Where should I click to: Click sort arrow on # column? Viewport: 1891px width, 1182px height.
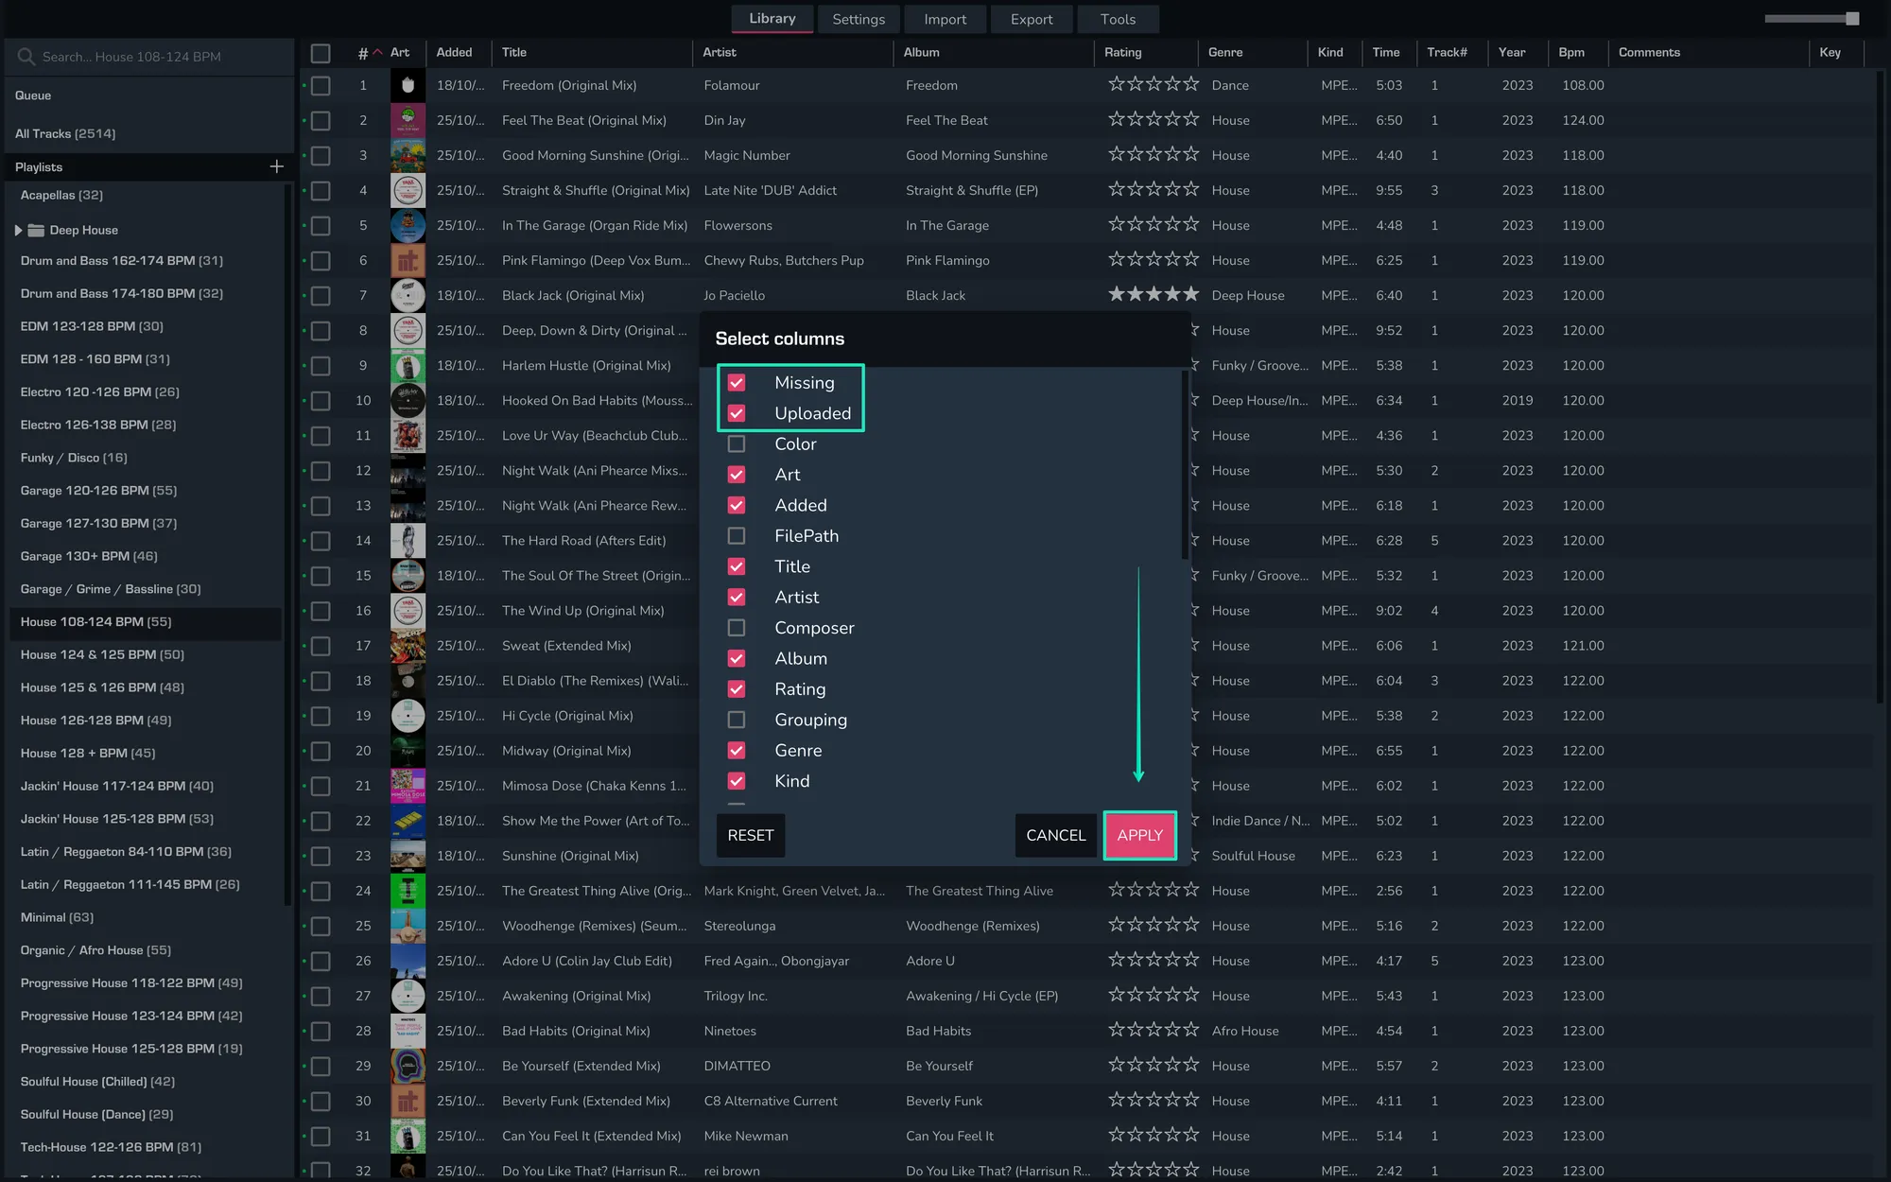tap(377, 53)
